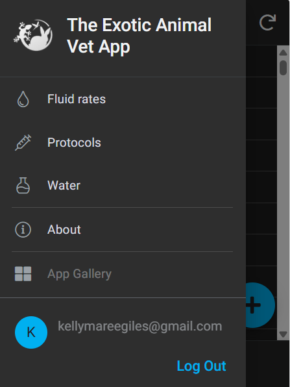Open the About page entry
Screen dimensions: 290x387
(123, 229)
